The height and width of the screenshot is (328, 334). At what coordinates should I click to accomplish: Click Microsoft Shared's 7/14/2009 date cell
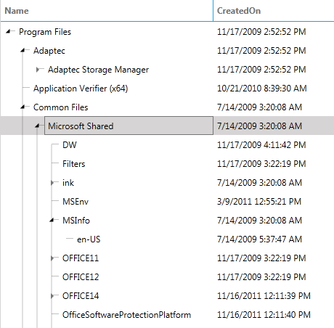[259, 126]
